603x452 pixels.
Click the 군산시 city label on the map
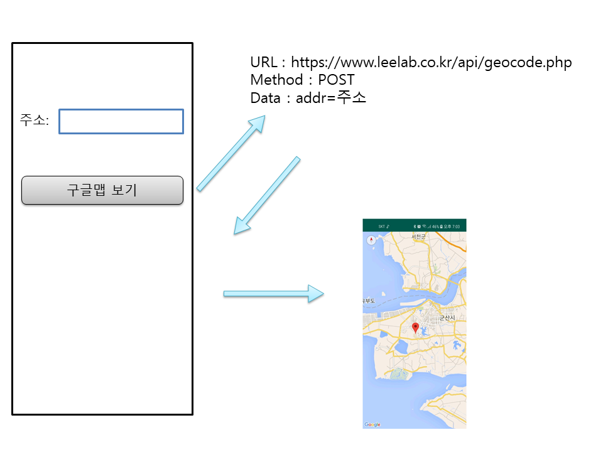pos(448,318)
